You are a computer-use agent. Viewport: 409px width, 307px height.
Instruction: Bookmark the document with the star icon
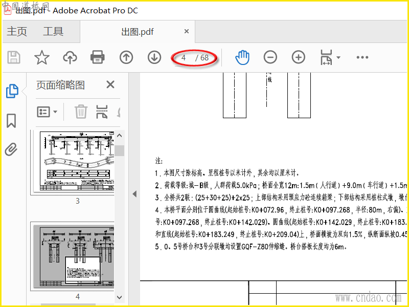42,57
